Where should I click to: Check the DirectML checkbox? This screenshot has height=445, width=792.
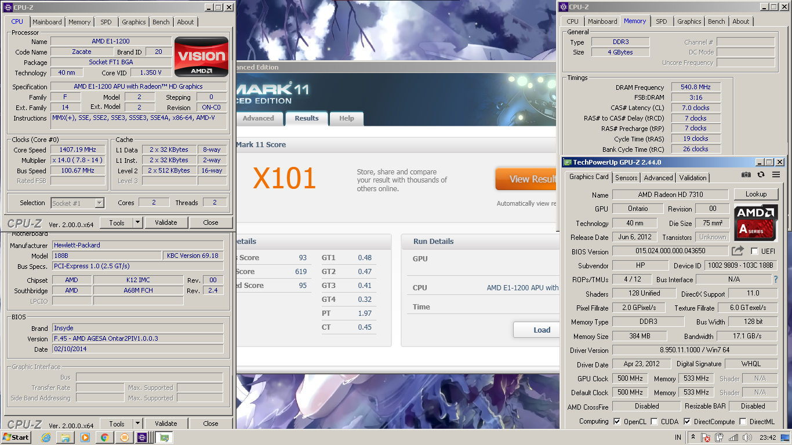[743, 421]
